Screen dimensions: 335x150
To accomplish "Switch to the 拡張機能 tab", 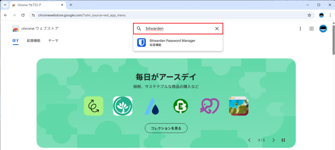I will [x=33, y=40].
